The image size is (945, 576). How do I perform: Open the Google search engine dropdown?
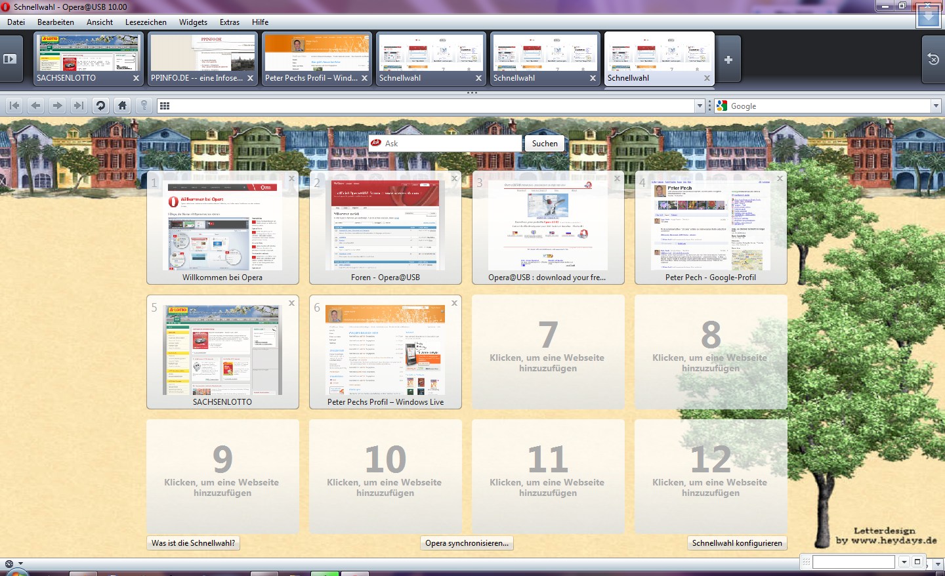[936, 106]
